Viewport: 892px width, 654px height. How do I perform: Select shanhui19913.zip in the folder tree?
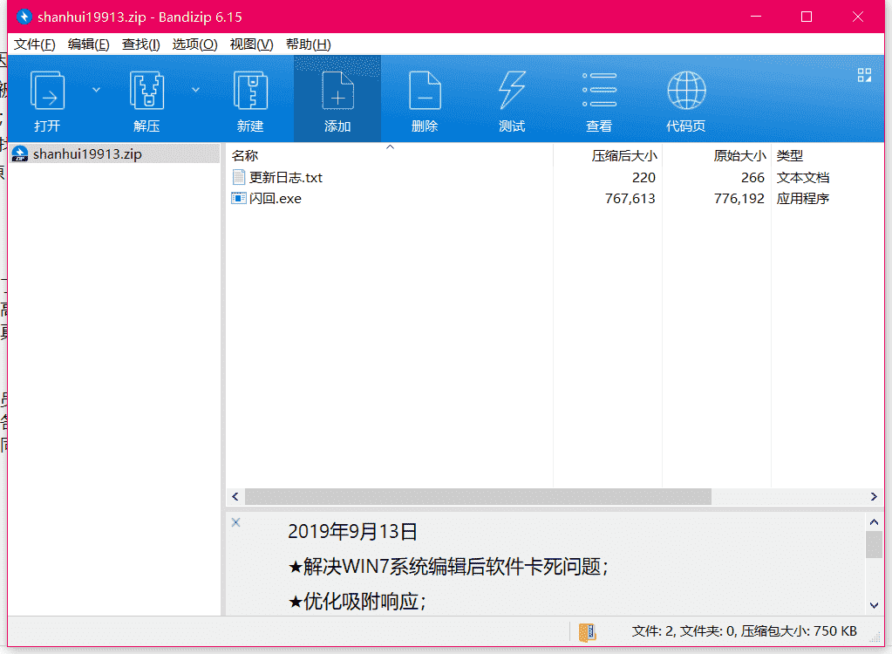115,153
